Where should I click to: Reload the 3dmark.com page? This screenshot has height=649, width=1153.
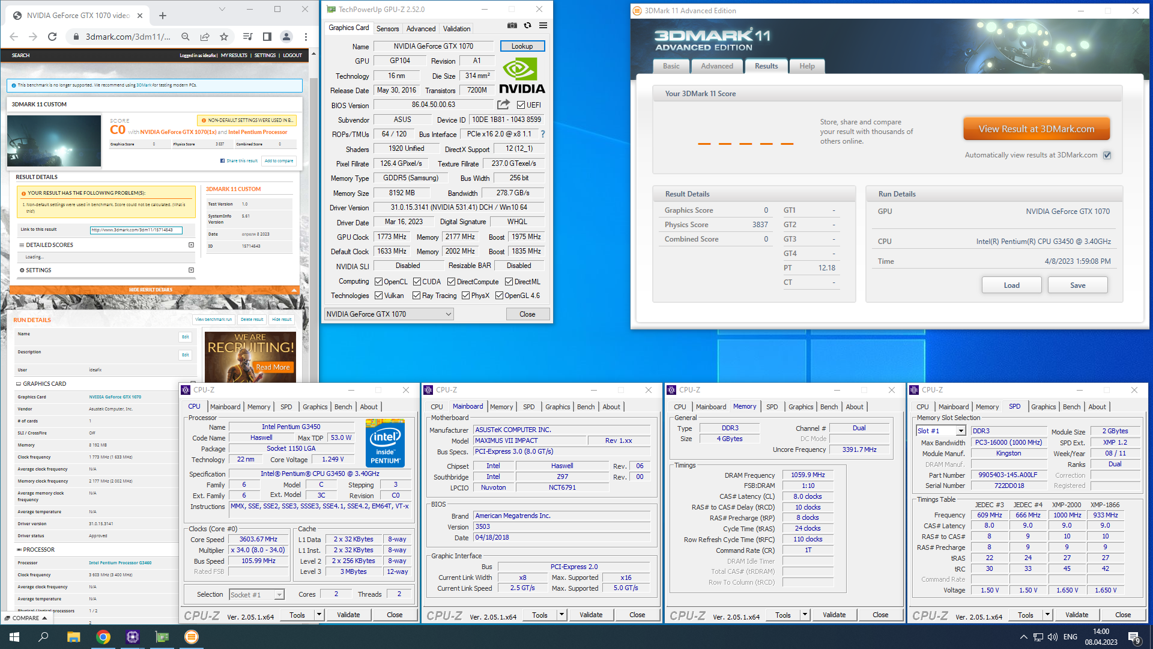click(x=52, y=37)
